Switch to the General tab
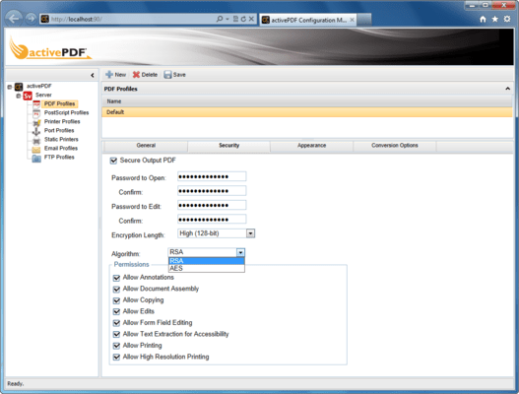Viewport: 519px width, 394px height. (146, 146)
